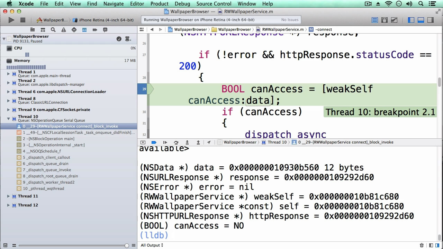Click the Step Into button

coord(187,142)
